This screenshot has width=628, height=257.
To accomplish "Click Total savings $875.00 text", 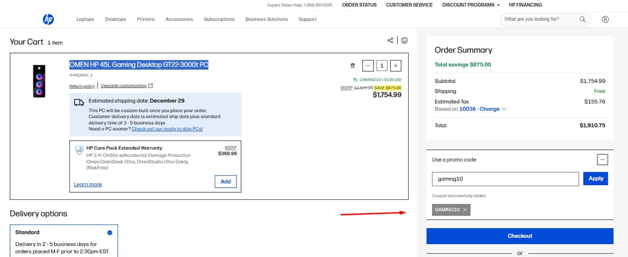I will [463, 65].
